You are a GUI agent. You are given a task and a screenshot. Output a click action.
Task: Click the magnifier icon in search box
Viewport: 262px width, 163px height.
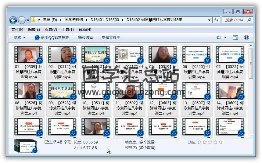pos(249,20)
